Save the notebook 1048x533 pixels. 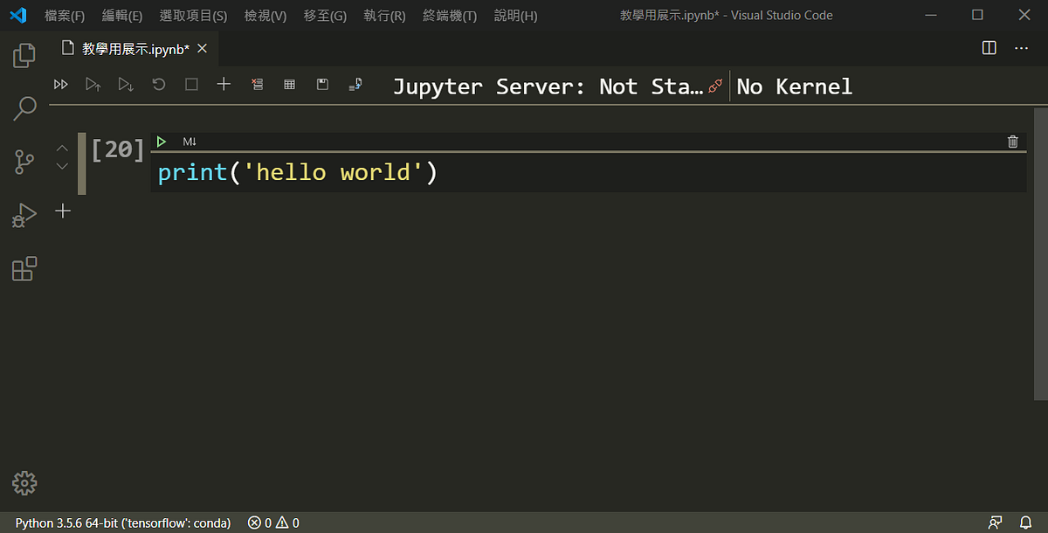click(x=322, y=84)
